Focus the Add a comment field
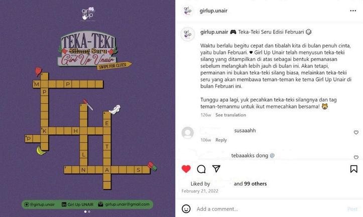The height and width of the screenshot is (217, 363). [x=269, y=209]
